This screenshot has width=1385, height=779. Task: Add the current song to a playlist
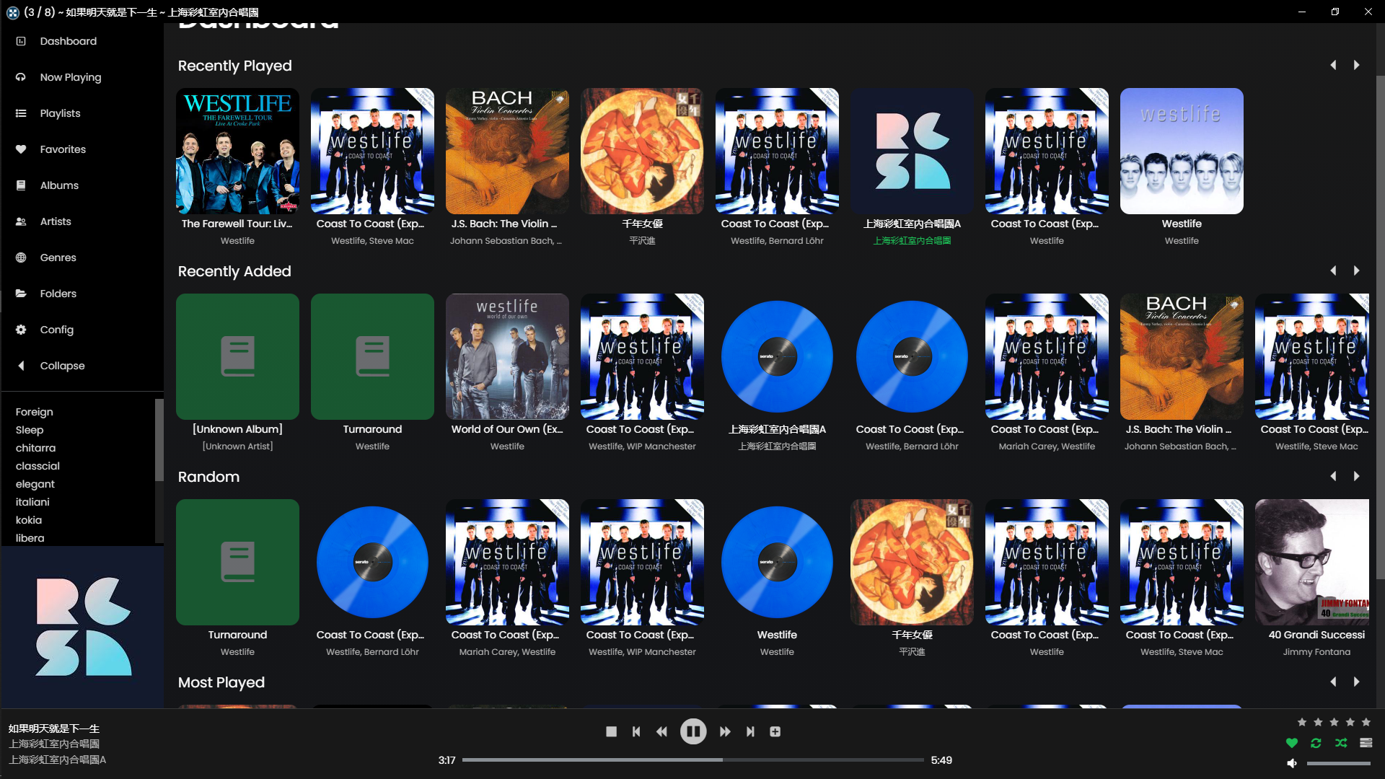pos(775,731)
